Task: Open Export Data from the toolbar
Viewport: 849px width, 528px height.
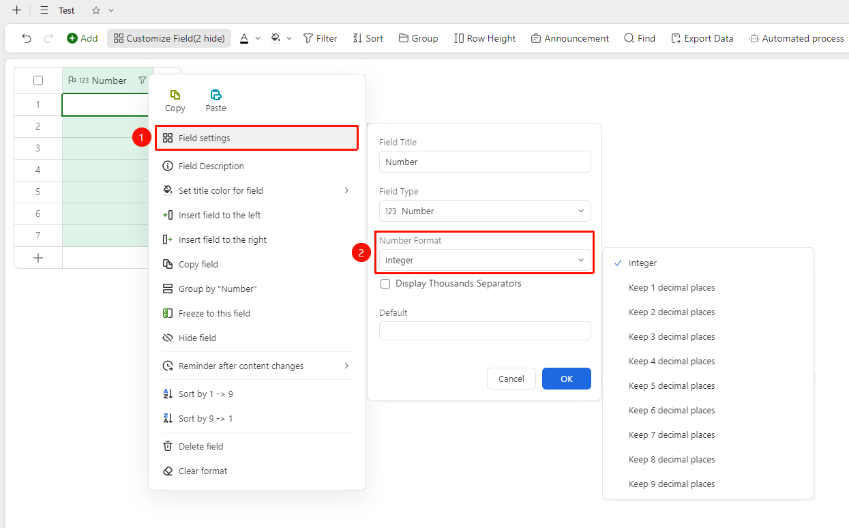Action: pyautogui.click(x=702, y=38)
